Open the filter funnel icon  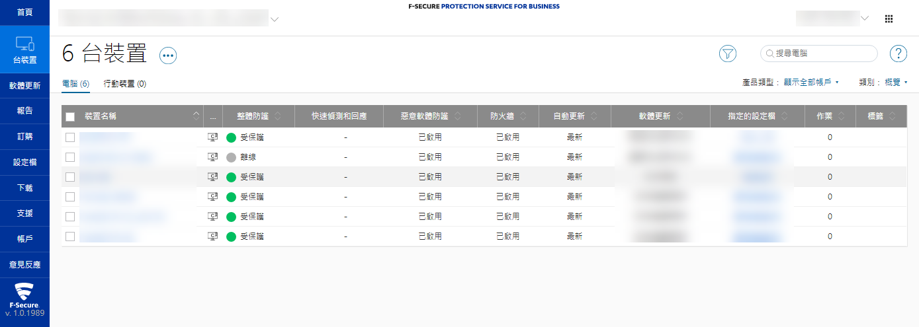coord(728,54)
